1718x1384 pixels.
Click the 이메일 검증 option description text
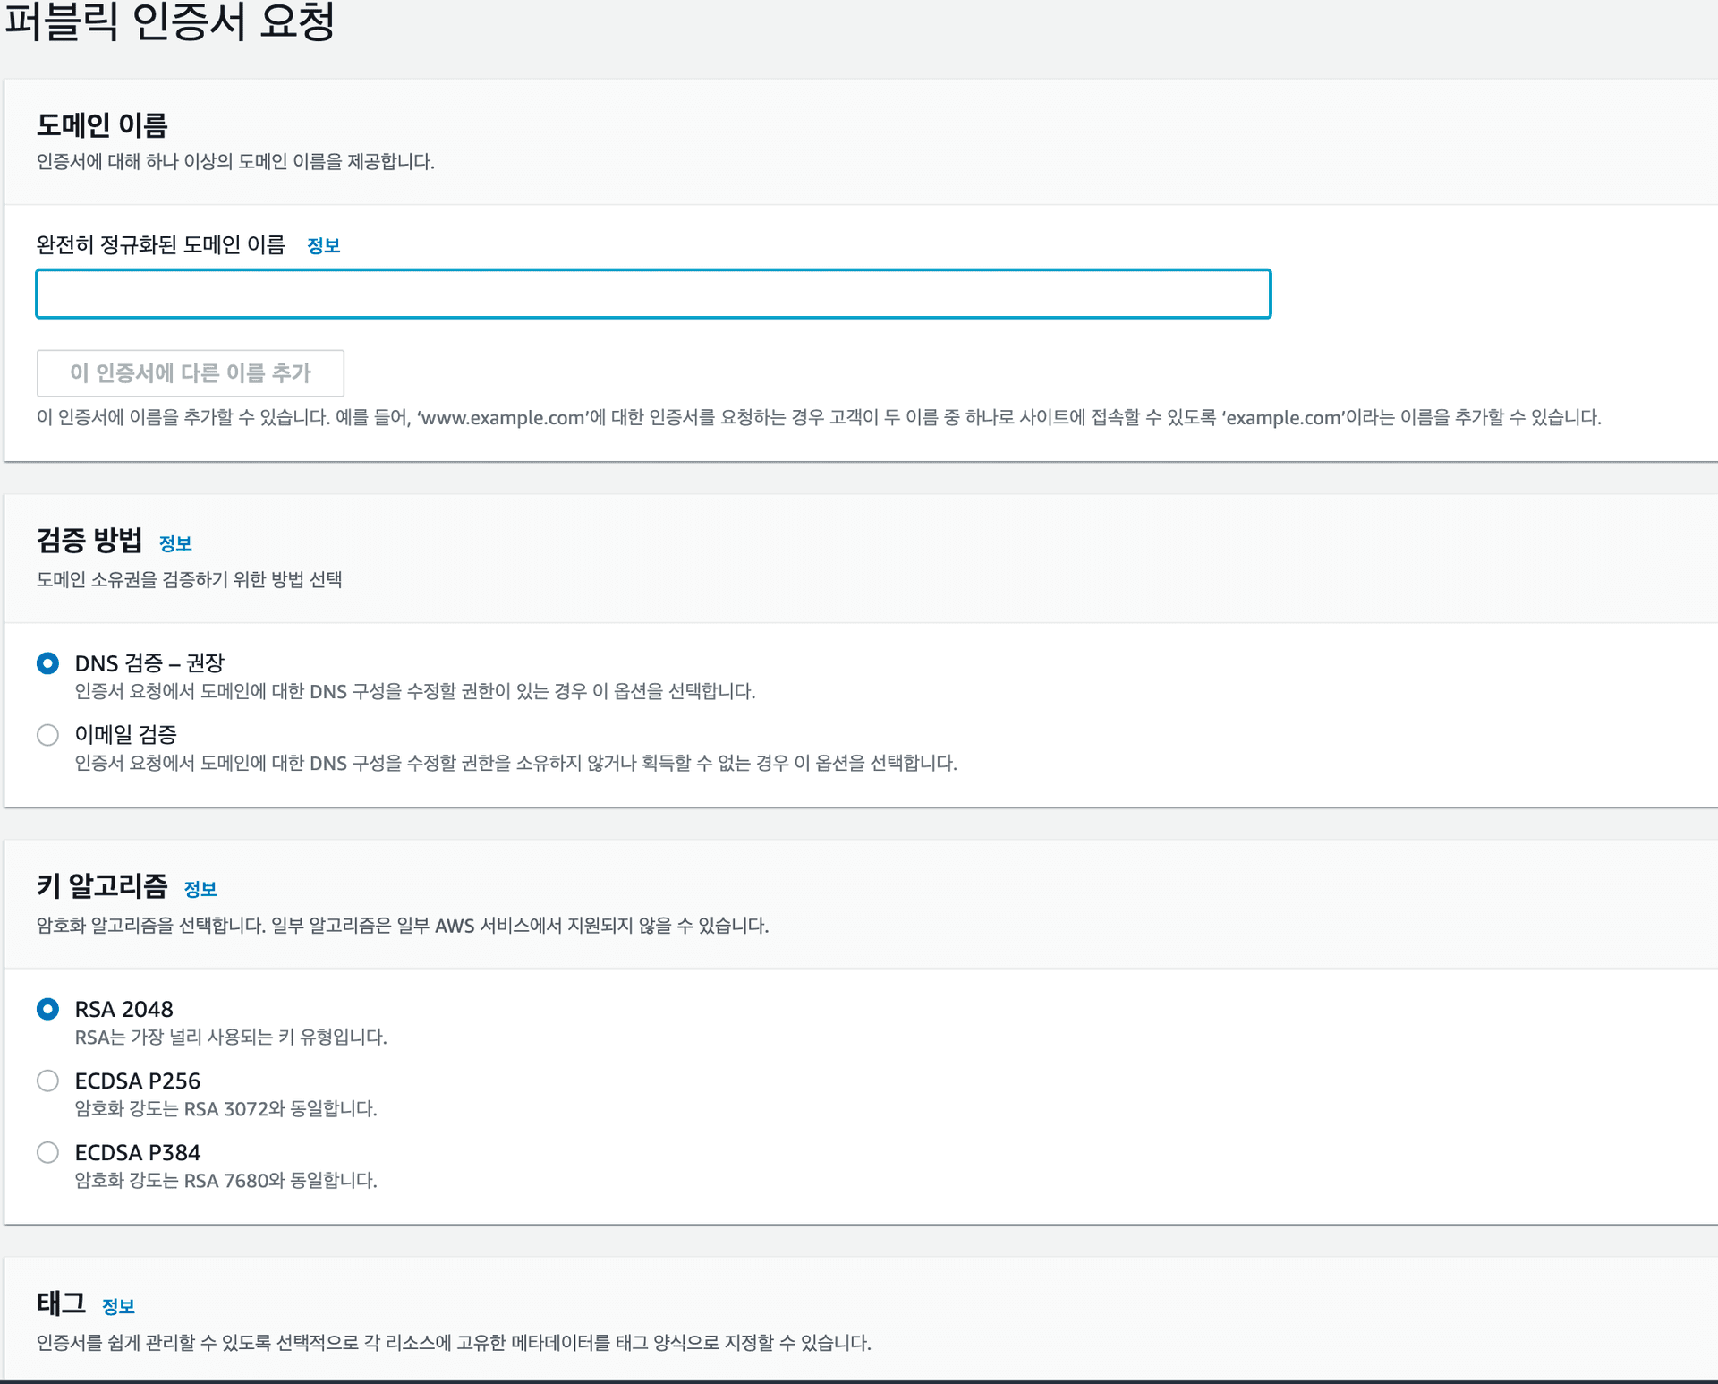515,763
